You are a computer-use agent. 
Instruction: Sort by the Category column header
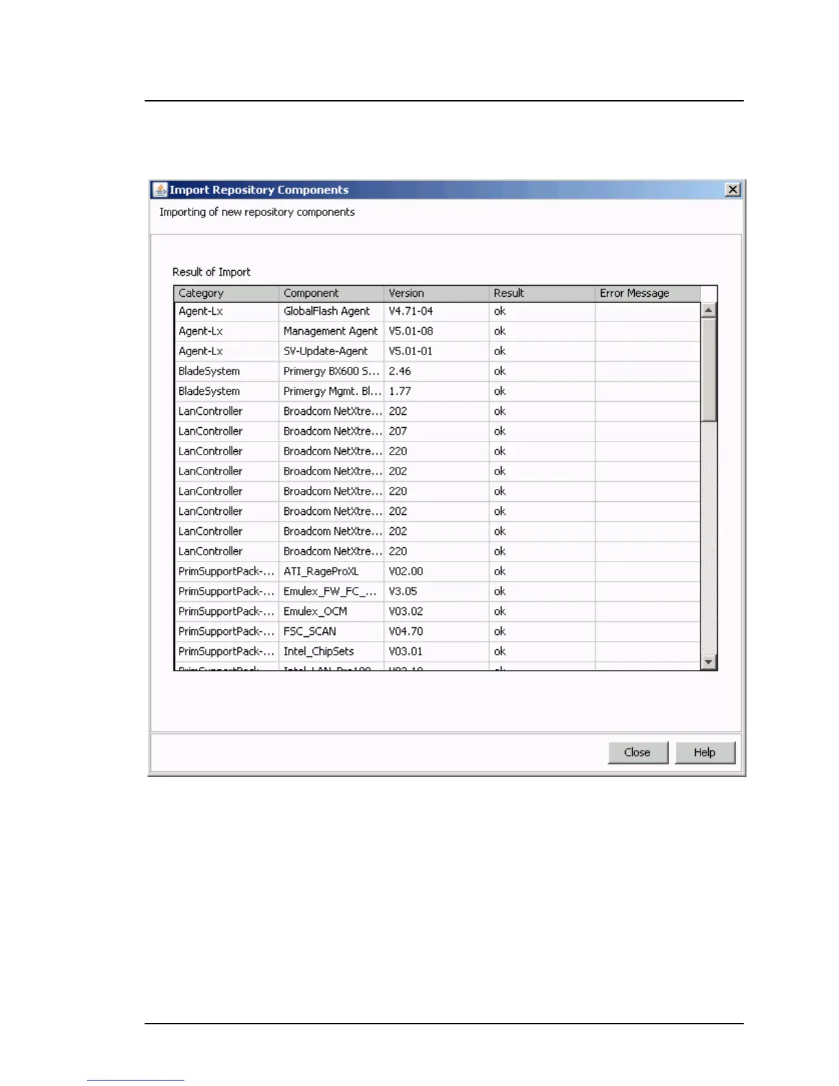(226, 293)
